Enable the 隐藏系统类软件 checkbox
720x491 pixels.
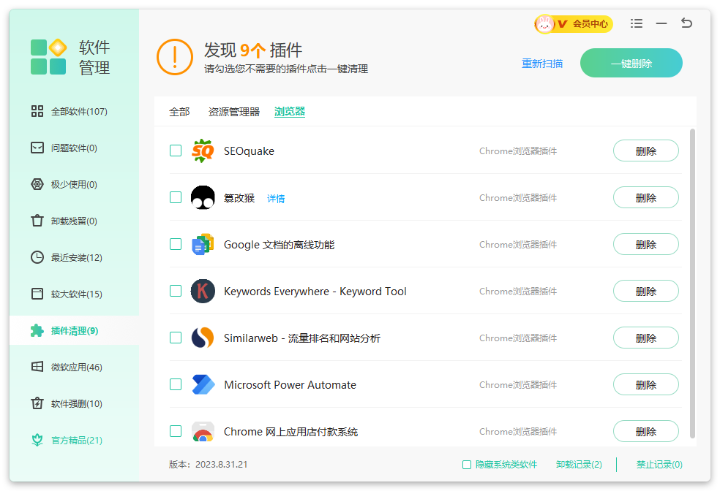pyautogui.click(x=467, y=465)
